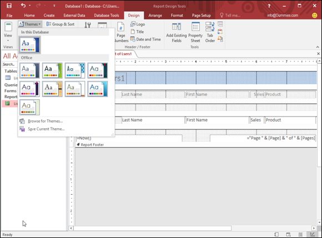Viewport: 322px width, 238px height.
Task: Expand the View button dropdown arrow
Action: pos(8,41)
